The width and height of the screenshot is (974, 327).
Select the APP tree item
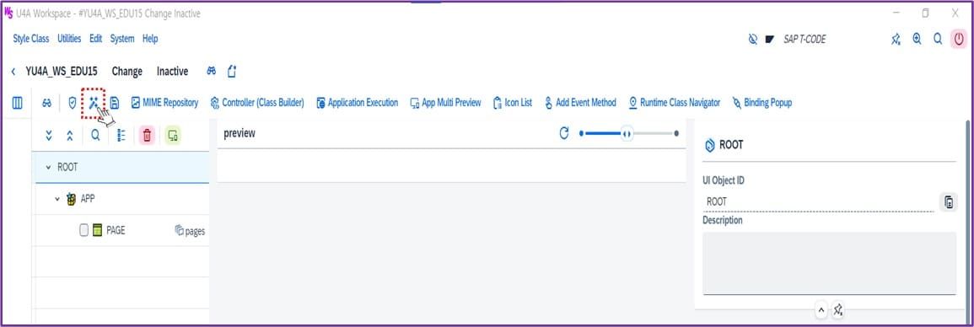[x=88, y=199]
